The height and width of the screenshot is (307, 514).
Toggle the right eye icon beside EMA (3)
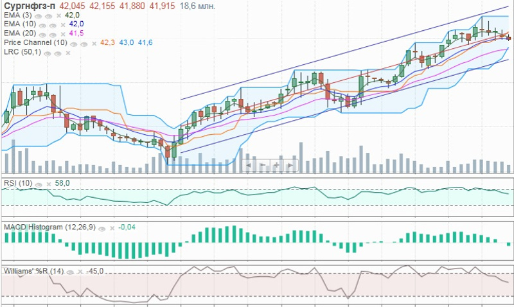pos(49,17)
